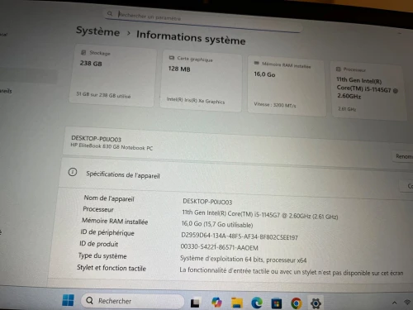Viewport: 413px width, 310px height.
Task: Launch Copilot from the taskbar
Action: tap(216, 303)
